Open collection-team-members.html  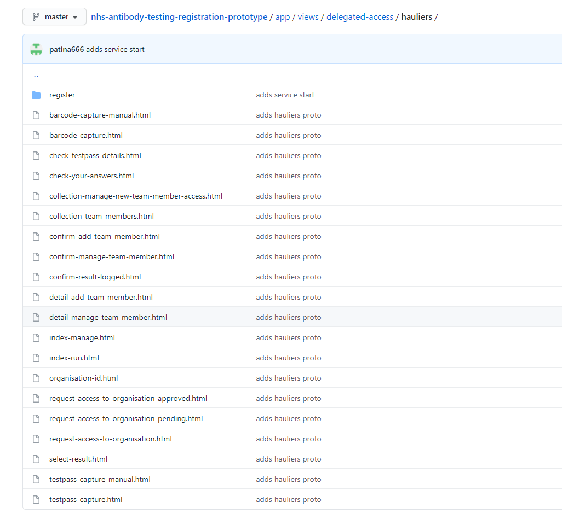[102, 216]
